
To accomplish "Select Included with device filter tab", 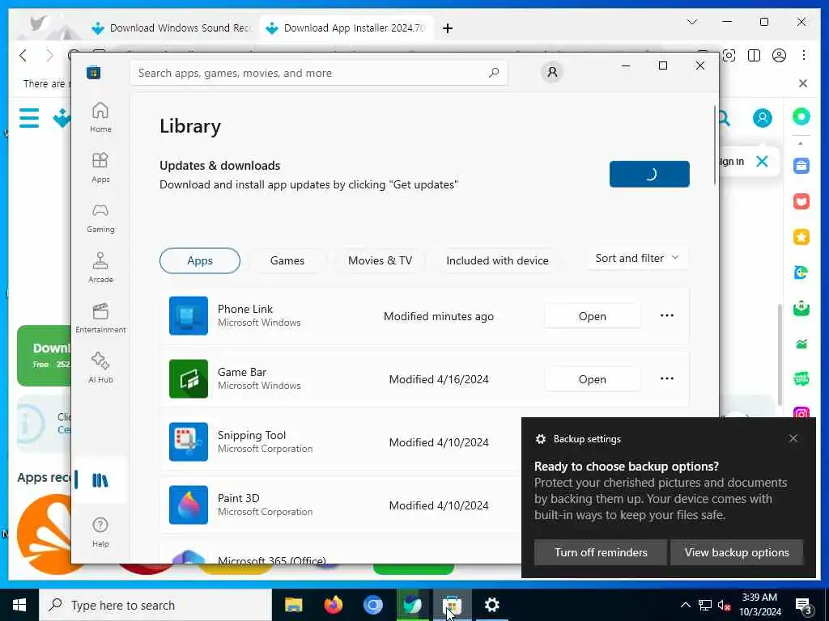I will (x=497, y=260).
